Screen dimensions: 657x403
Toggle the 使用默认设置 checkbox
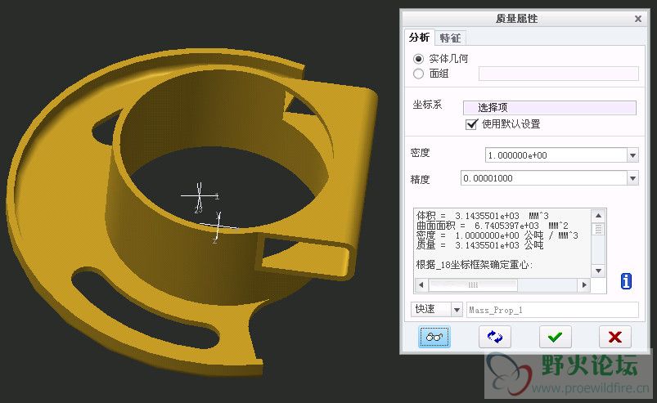[x=471, y=124]
